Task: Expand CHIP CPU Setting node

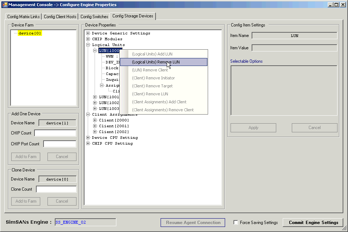Action: (x=88, y=144)
